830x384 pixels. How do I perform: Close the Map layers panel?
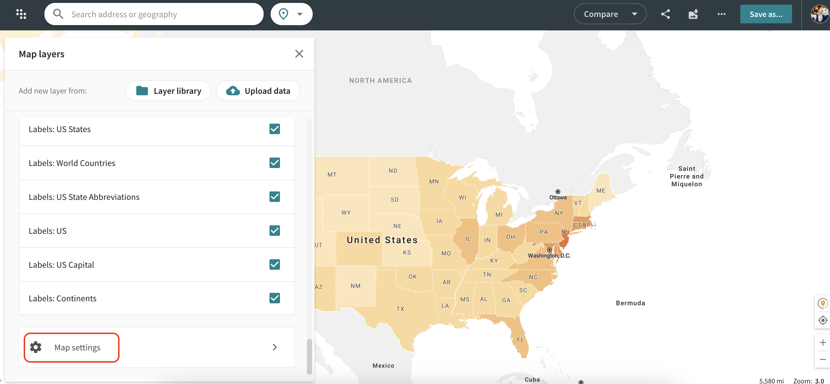point(299,54)
